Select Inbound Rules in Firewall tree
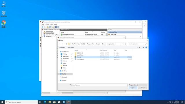Image resolution: width=185 pixels, height=104 pixels. pyautogui.click(x=49, y=31)
